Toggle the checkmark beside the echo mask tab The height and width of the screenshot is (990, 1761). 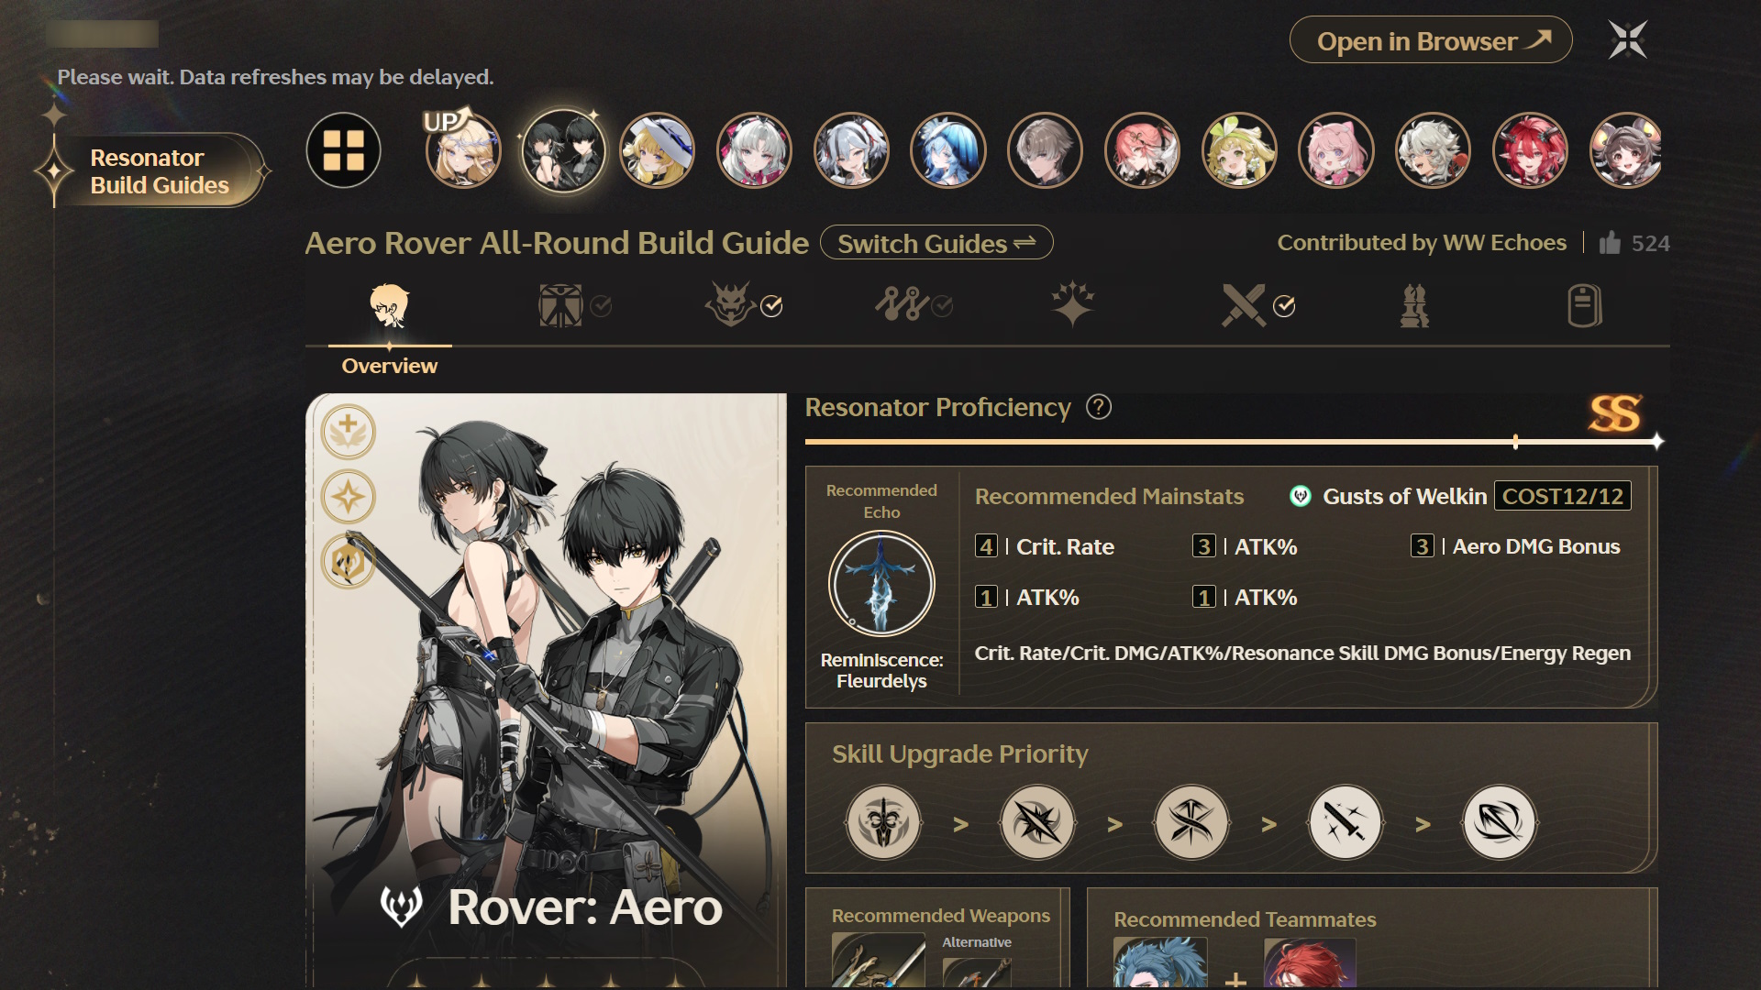772,306
